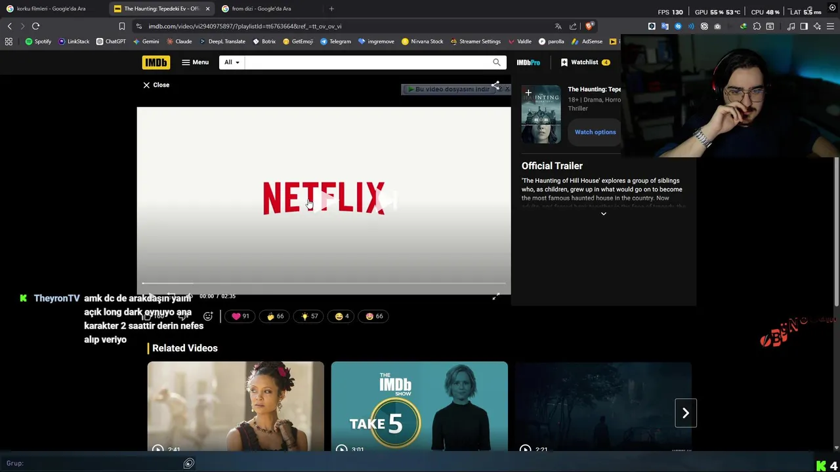React with laughing face (4)
The width and height of the screenshot is (840, 472).
pos(342,316)
